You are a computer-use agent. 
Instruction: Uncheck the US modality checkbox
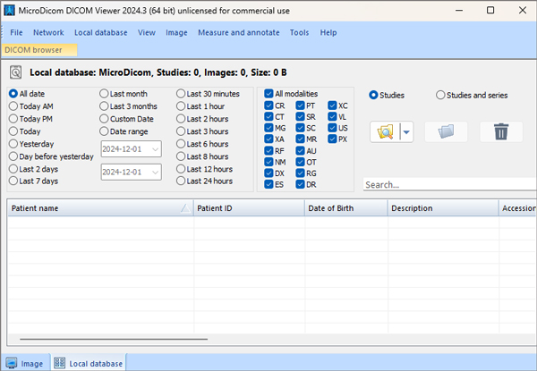pos(332,128)
